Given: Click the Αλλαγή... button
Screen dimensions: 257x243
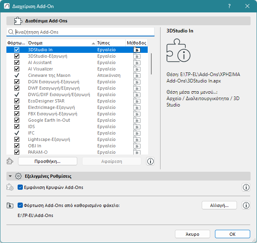Looking at the screenshot, I should [x=219, y=205].
